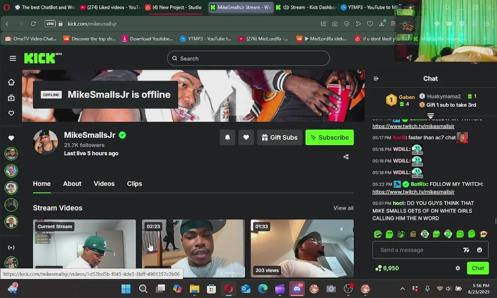Image resolution: width=497 pixels, height=298 pixels.
Task: Click the 6,950 channel points balance
Action: 387,268
